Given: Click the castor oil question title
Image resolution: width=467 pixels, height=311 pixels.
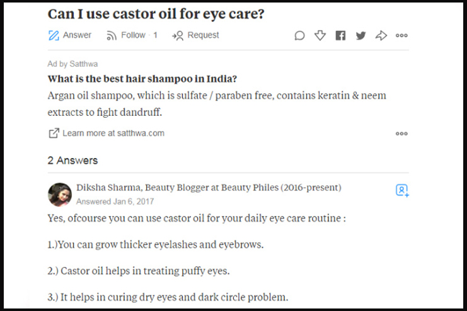Looking at the screenshot, I should click(x=156, y=14).
